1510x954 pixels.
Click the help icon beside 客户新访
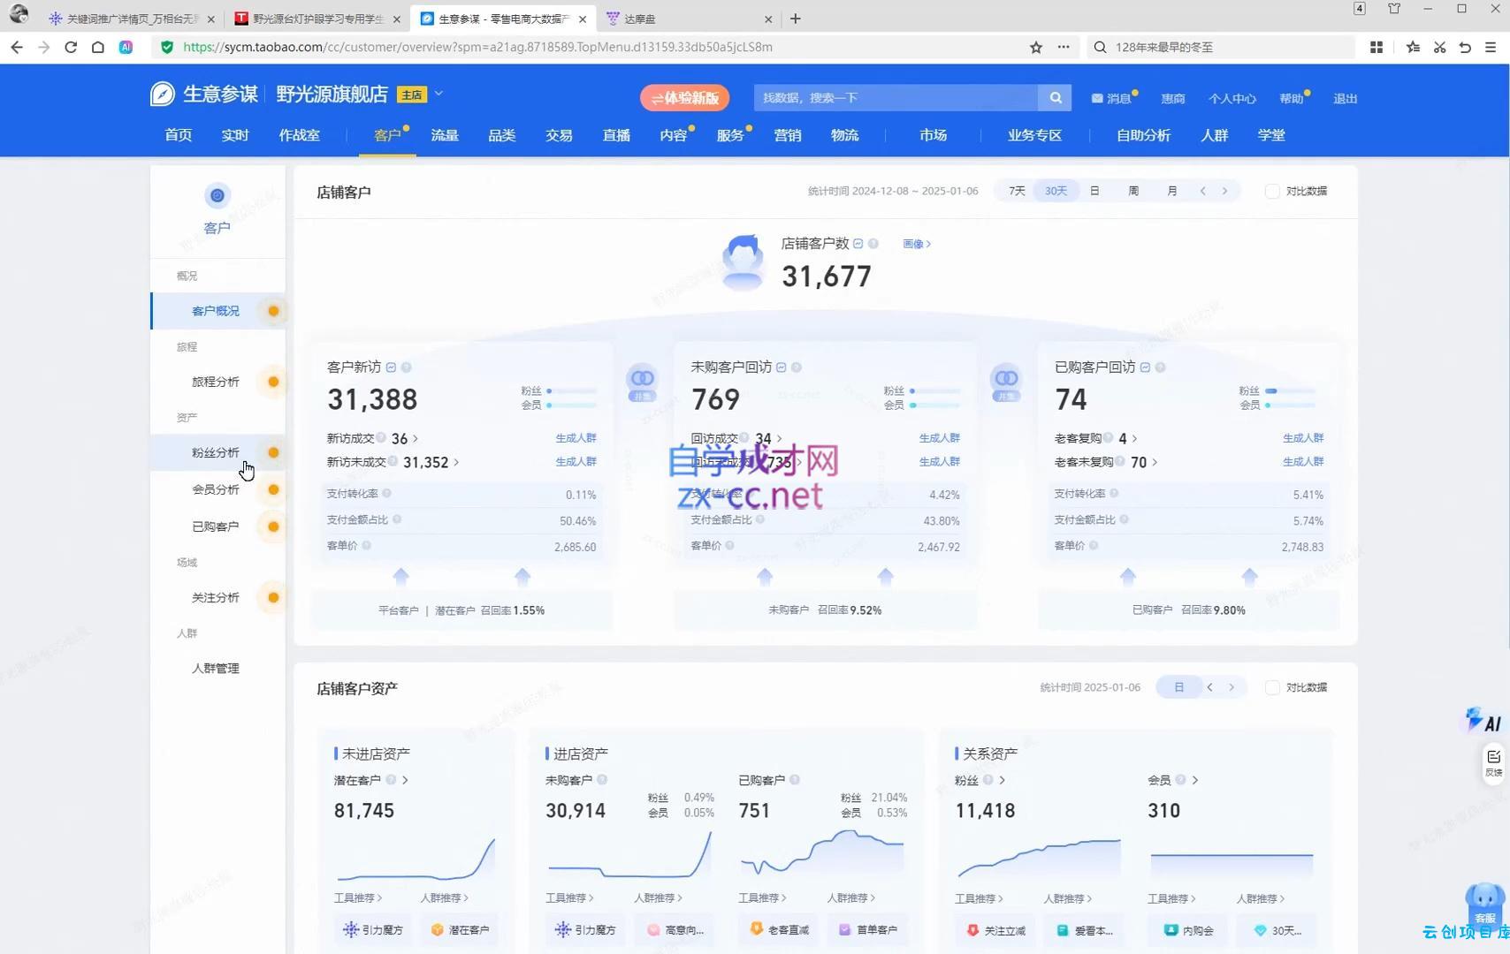coord(406,367)
